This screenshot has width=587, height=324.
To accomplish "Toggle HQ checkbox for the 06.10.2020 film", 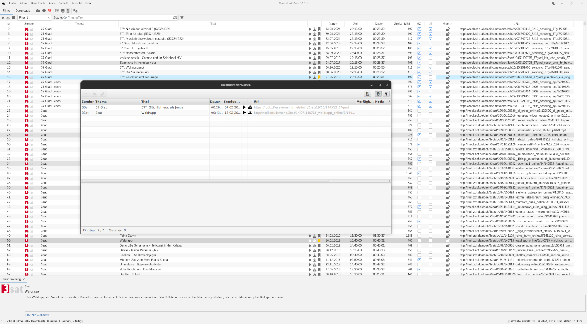I will coord(419,67).
